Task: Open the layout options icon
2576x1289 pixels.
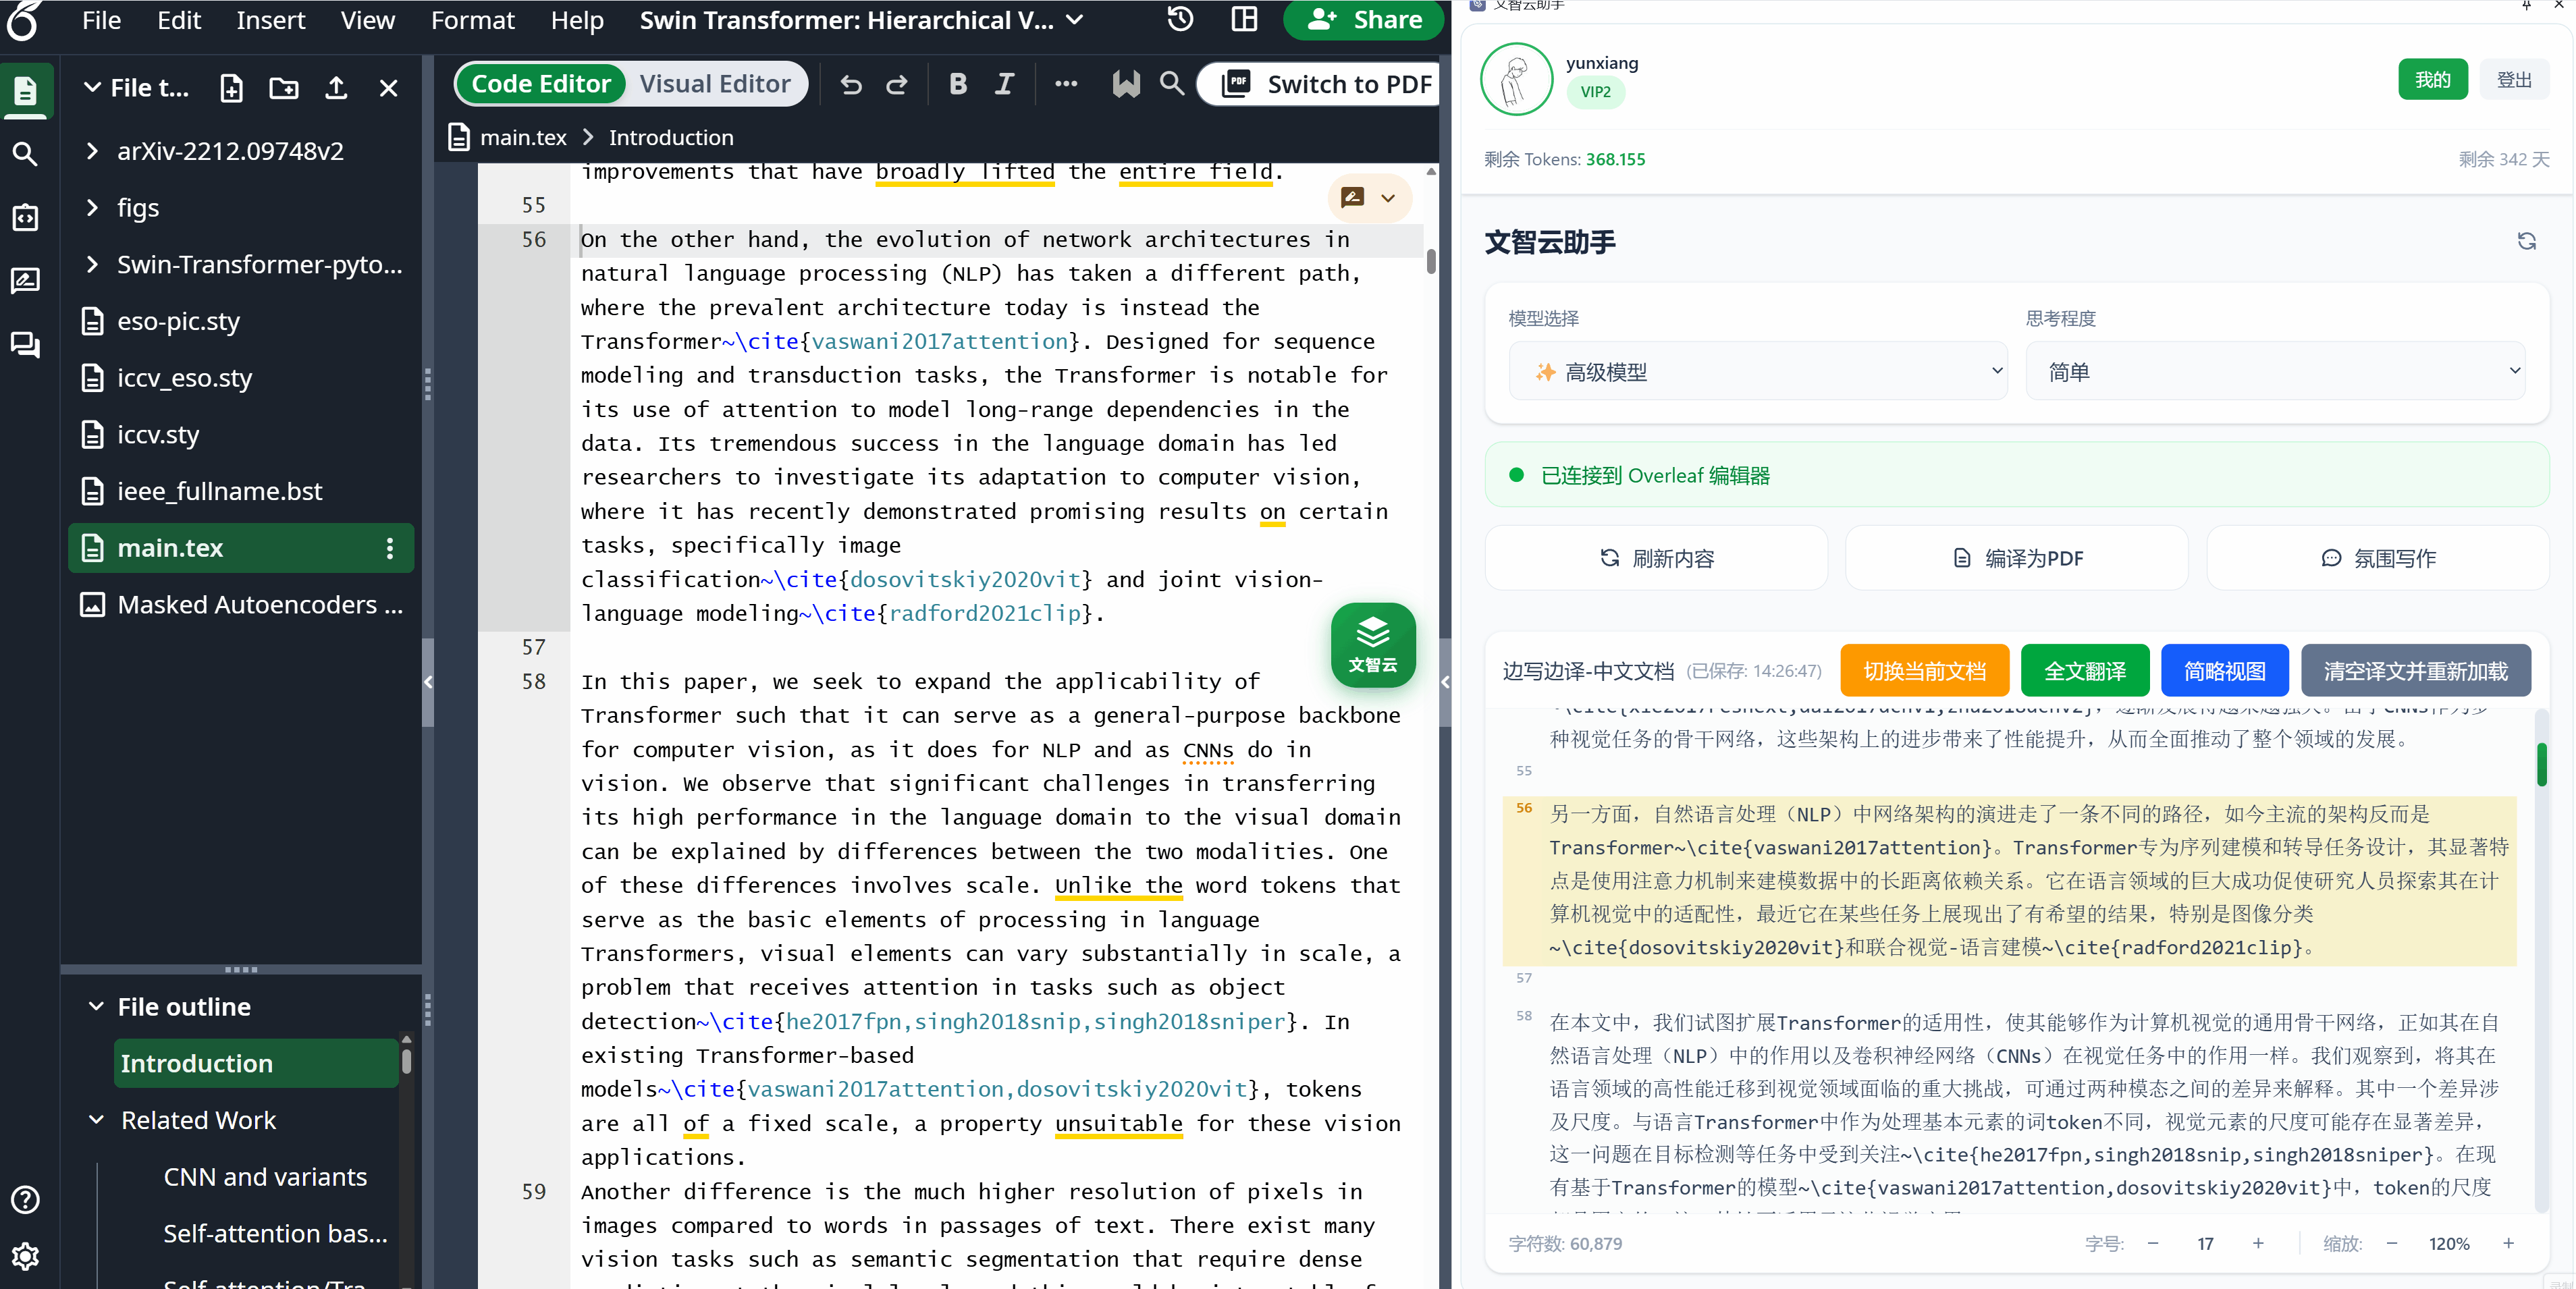Action: pyautogui.click(x=1244, y=19)
